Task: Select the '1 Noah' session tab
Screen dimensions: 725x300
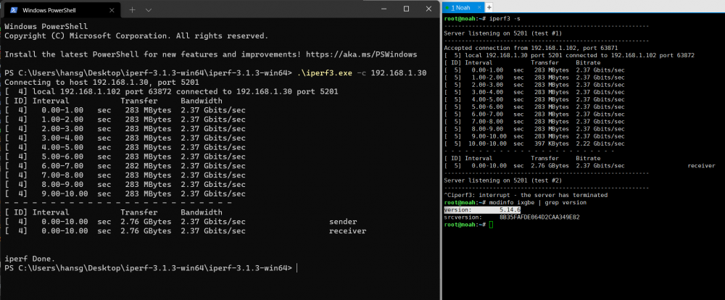Action: click(463, 7)
